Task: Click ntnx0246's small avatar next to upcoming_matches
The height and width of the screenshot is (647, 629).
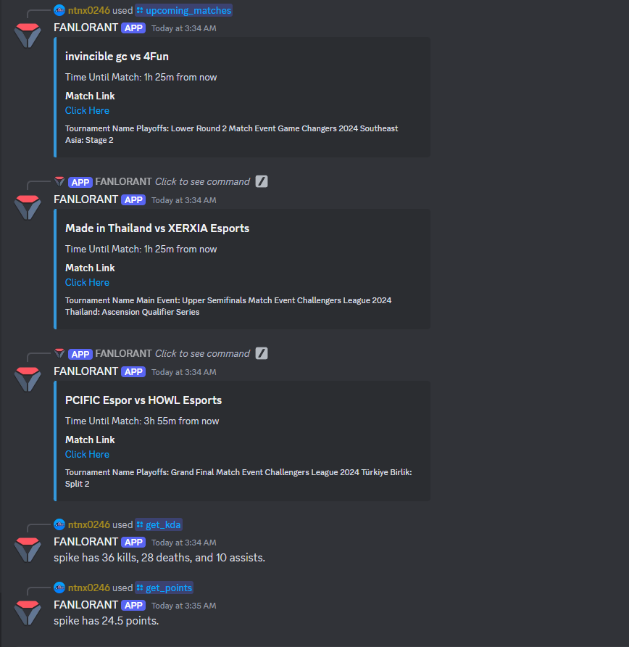Action: pyautogui.click(x=59, y=10)
